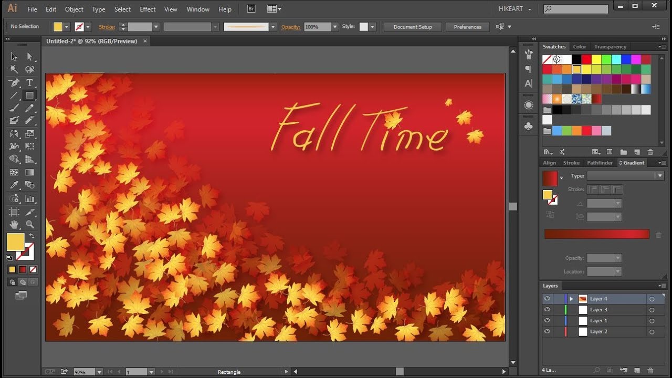Hide Layer 1 with its eye icon
Viewport: 672px width, 378px height.
click(x=547, y=321)
